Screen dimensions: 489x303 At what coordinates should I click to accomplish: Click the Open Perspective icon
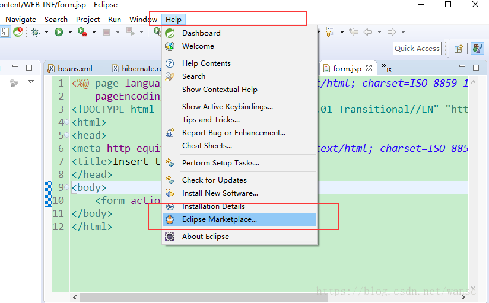(458, 49)
